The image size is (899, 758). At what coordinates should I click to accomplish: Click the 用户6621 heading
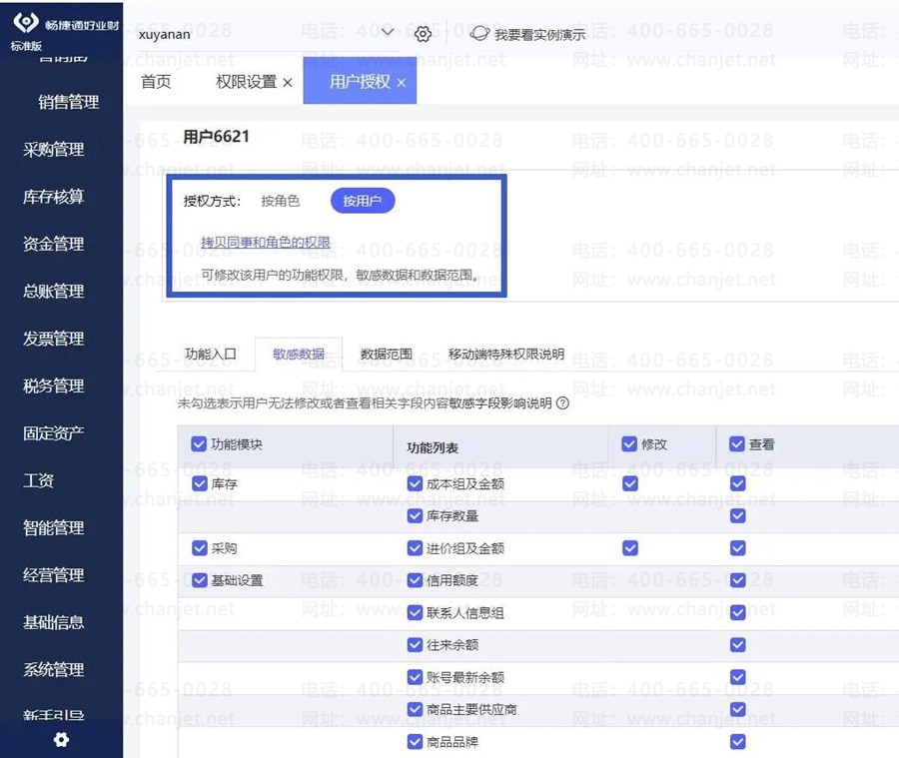coord(216,137)
